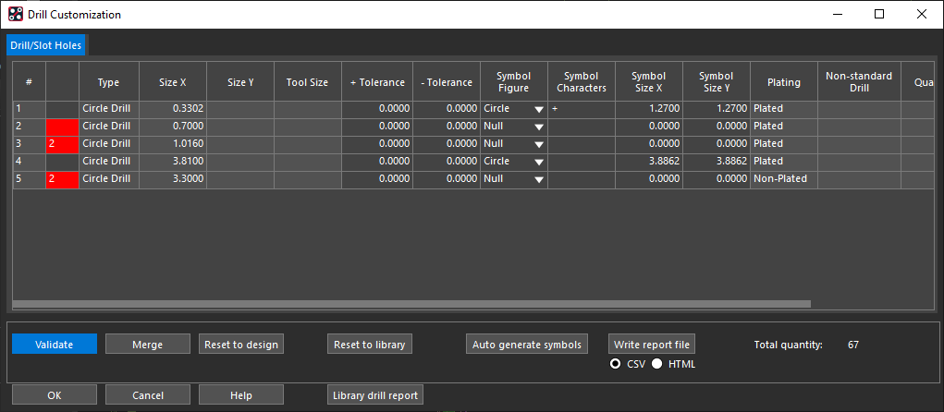The image size is (944, 412).
Task: Select the Size X cell 3.3000
Action: tap(173, 179)
